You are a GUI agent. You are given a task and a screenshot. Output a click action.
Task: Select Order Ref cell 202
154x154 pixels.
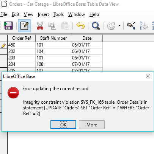pos(22,51)
